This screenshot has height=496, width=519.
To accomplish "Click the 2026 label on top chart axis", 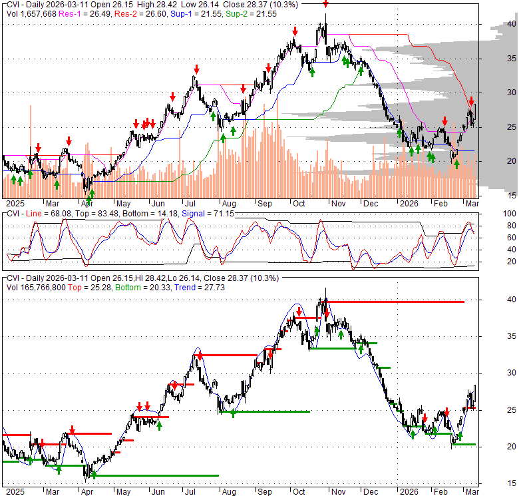I will click(409, 203).
